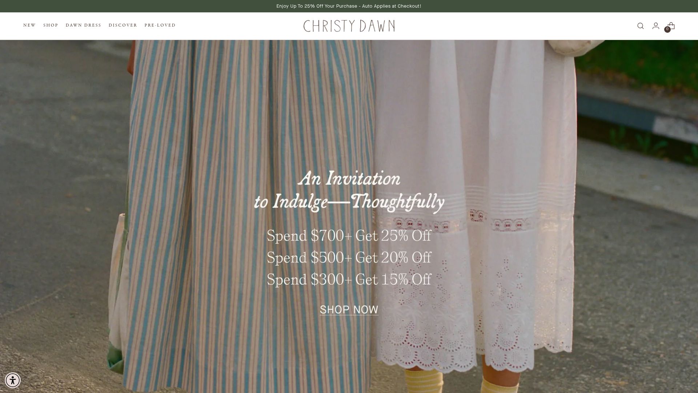Click the Christy Dawn logo
698x393 pixels.
point(349,26)
